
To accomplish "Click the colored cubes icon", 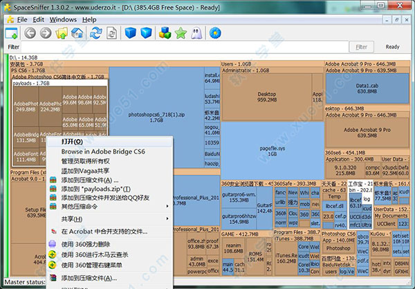I will (x=165, y=33).
